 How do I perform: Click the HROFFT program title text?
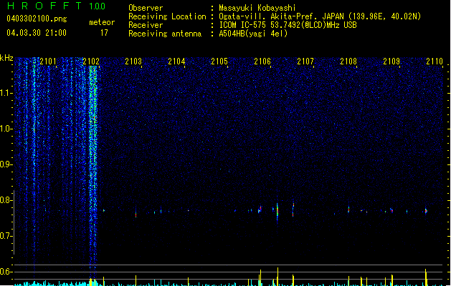coord(44,6)
